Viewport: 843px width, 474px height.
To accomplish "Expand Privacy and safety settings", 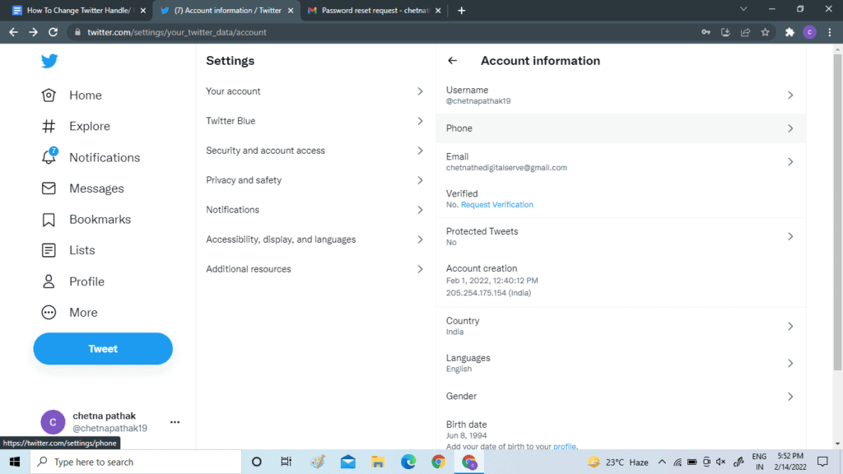I will click(315, 180).
